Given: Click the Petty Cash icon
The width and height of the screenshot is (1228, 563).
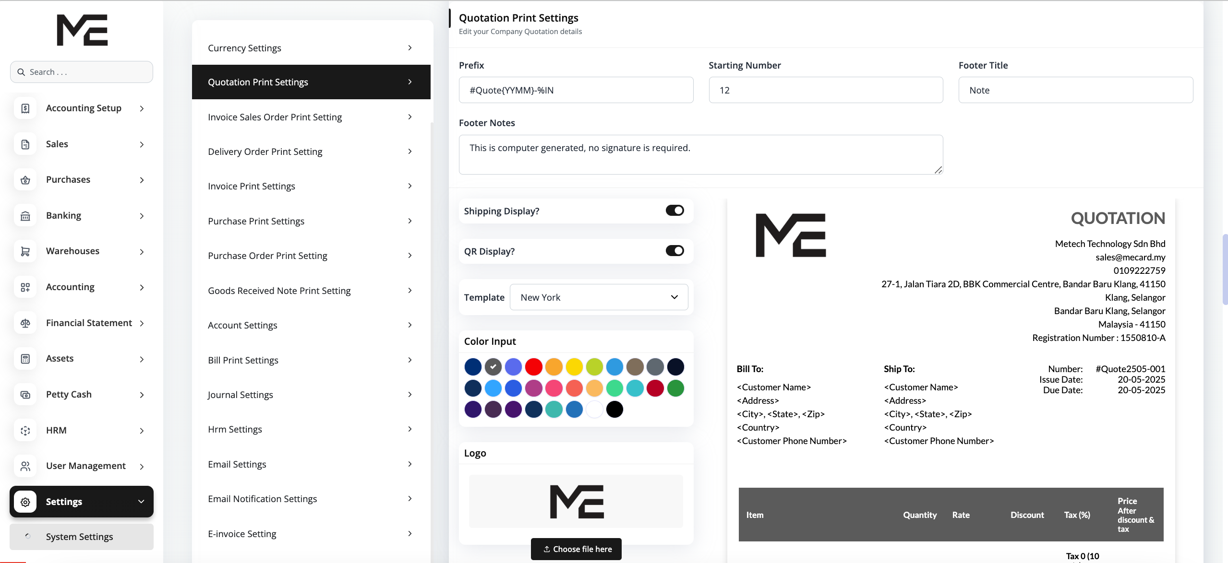Looking at the screenshot, I should [x=25, y=395].
